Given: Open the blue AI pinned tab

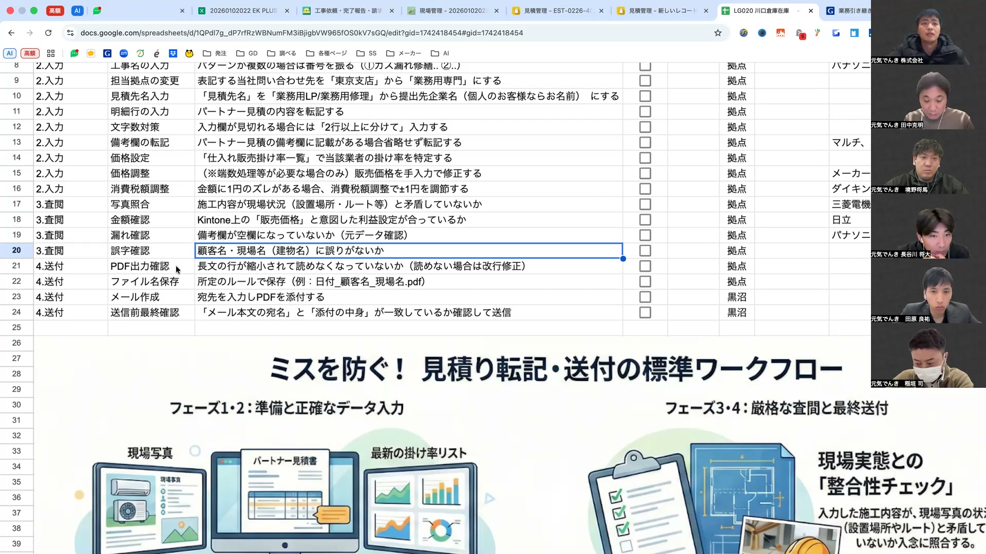Looking at the screenshot, I should pos(77,10).
